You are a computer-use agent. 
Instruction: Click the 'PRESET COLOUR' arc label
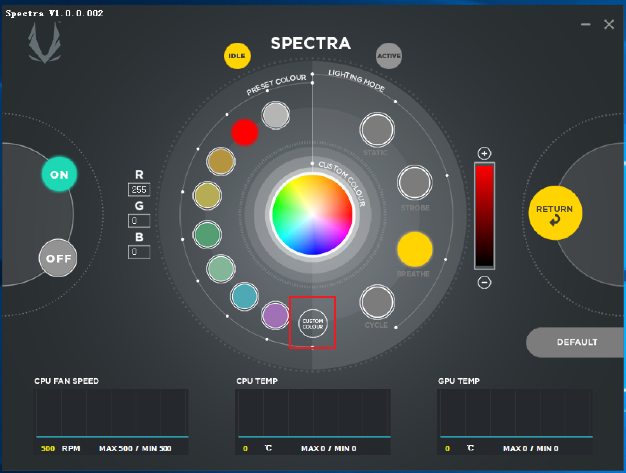pos(276,84)
